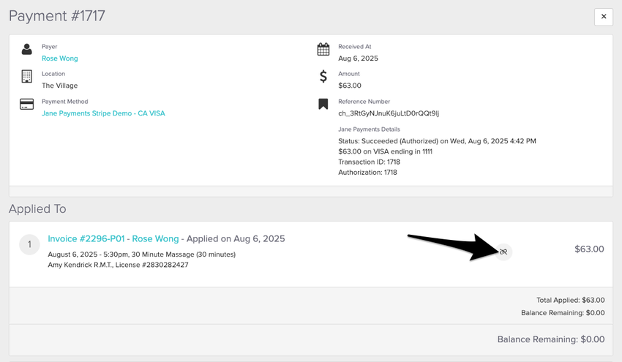Click the Received At calendar icon

323,50
